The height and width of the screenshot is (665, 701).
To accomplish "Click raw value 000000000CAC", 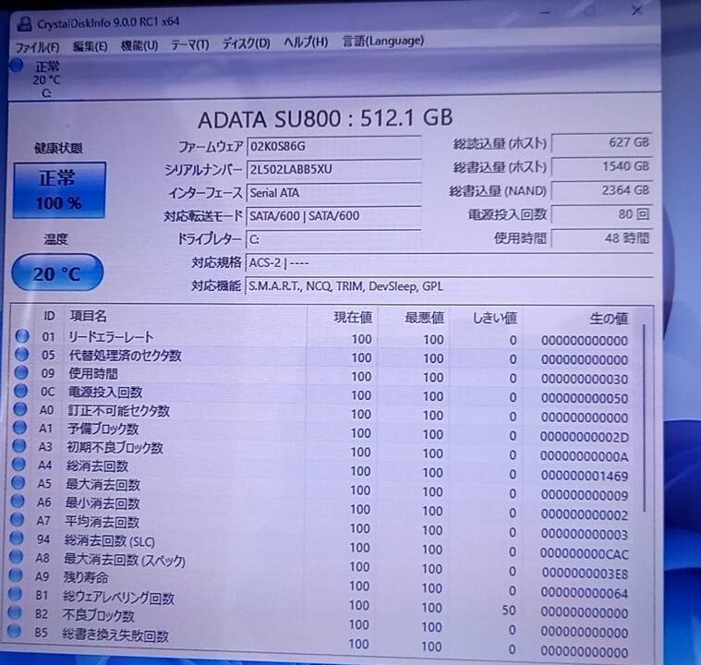I will (585, 553).
